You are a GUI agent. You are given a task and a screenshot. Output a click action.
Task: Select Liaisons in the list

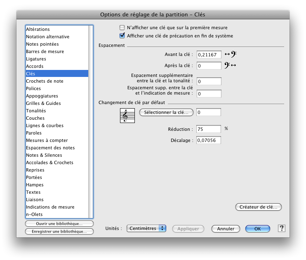pos(57,199)
